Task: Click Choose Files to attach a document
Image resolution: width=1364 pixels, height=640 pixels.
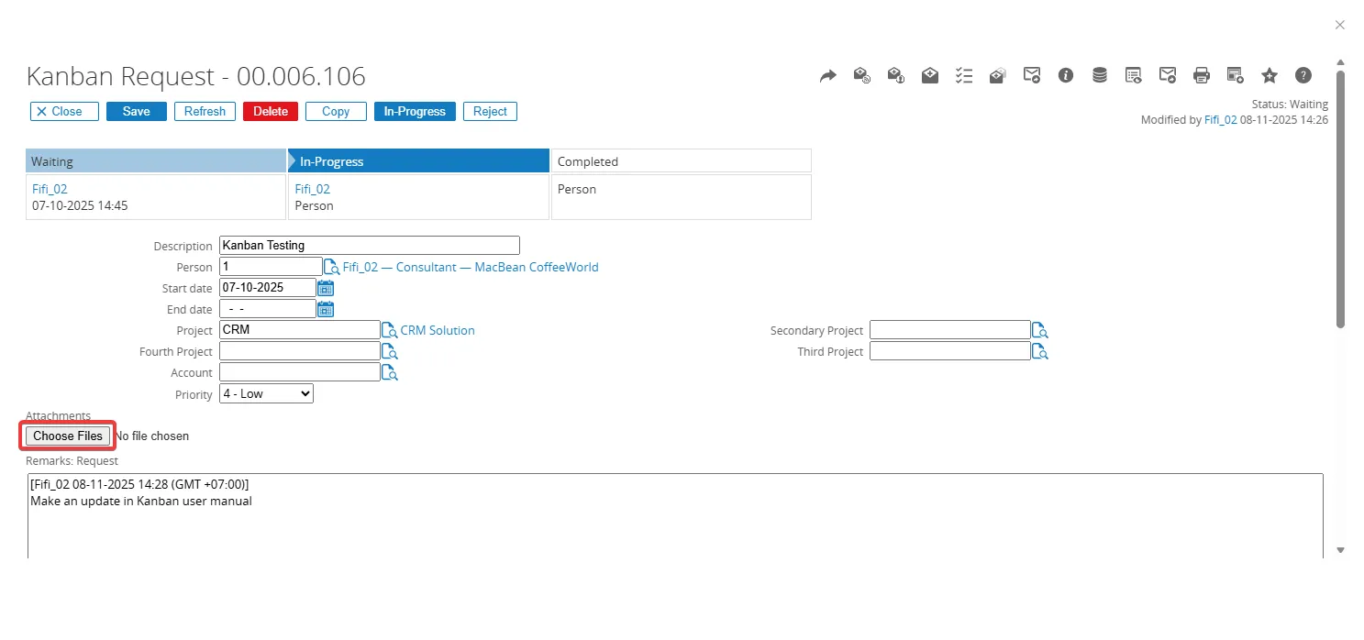Action: coord(67,436)
